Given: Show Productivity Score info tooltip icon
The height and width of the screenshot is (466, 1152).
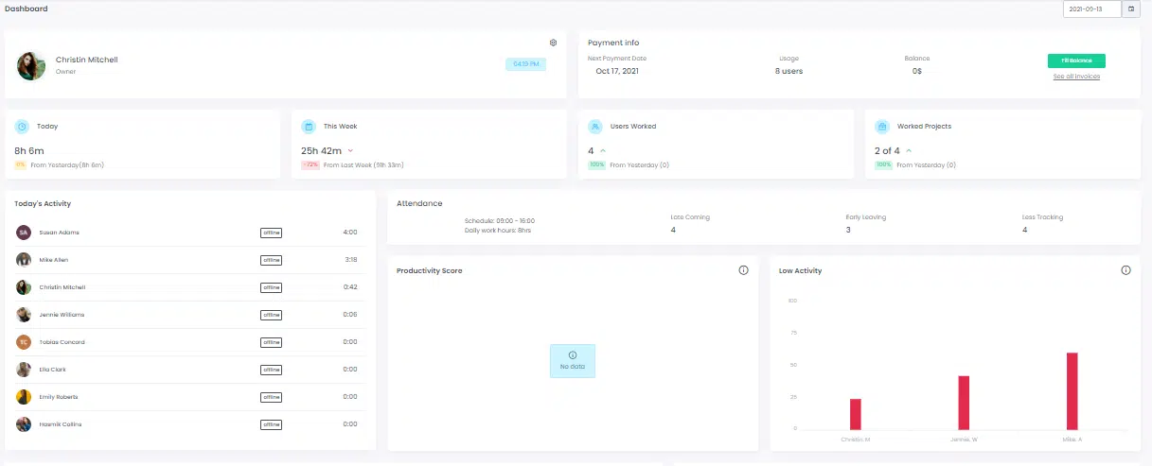Looking at the screenshot, I should click(x=743, y=270).
